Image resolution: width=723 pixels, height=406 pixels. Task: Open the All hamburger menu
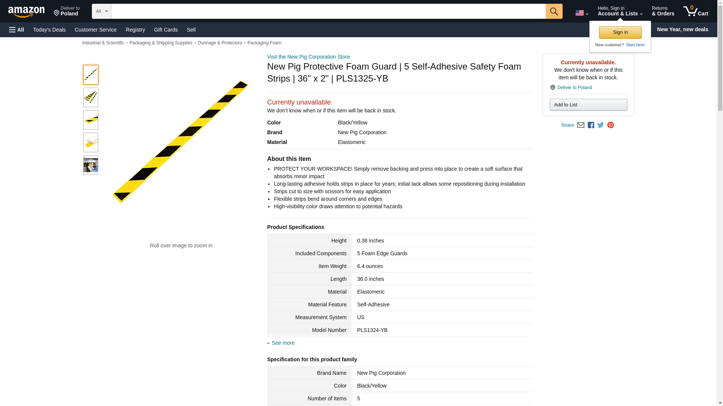coord(17,30)
